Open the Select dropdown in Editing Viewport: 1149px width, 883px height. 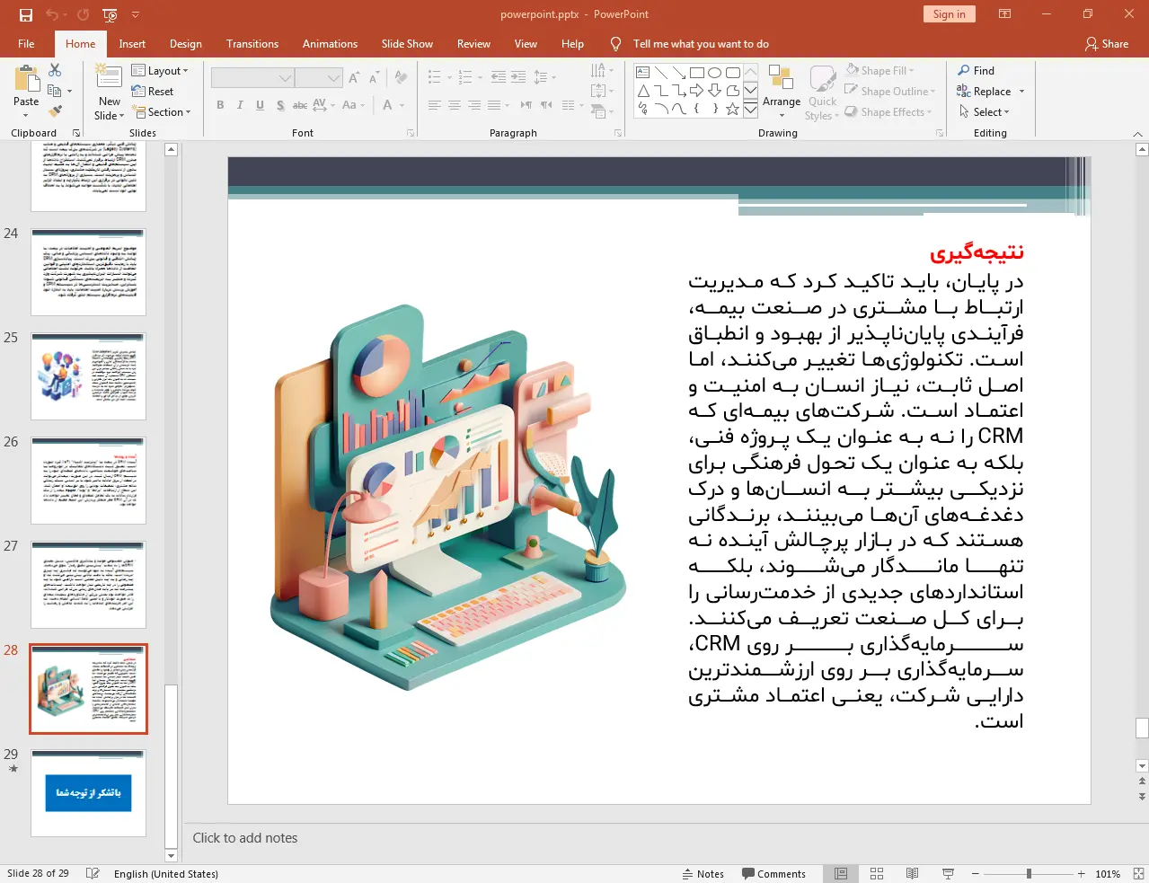[x=985, y=112]
